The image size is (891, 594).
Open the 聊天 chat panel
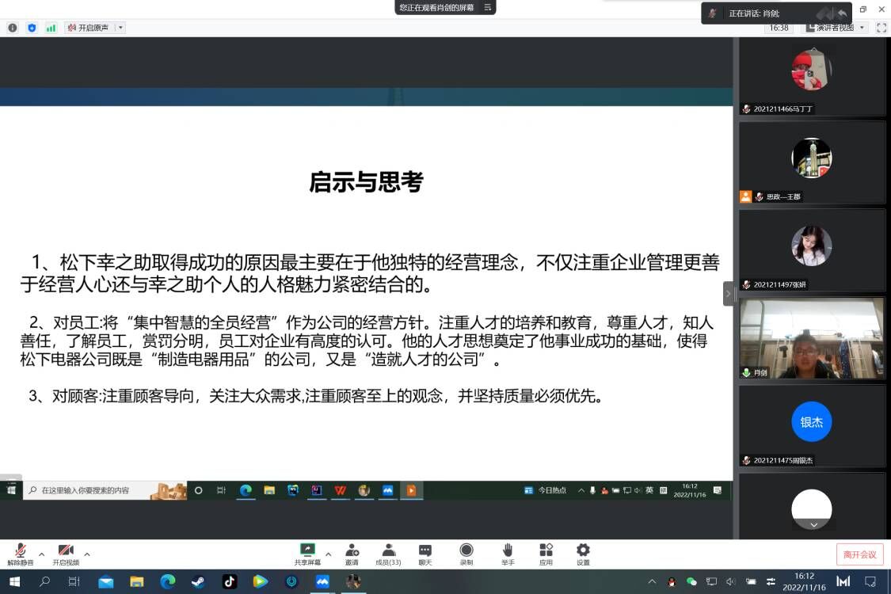point(425,554)
